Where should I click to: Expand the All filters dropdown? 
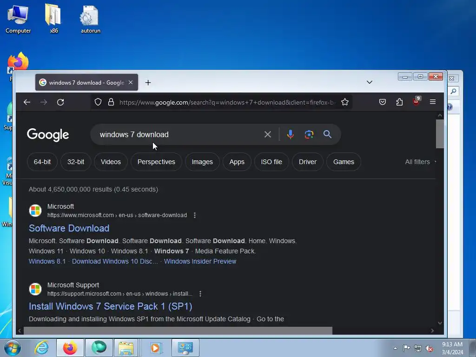tap(420, 162)
